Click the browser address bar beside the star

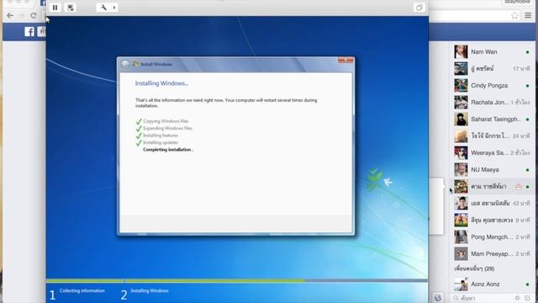click(470, 15)
